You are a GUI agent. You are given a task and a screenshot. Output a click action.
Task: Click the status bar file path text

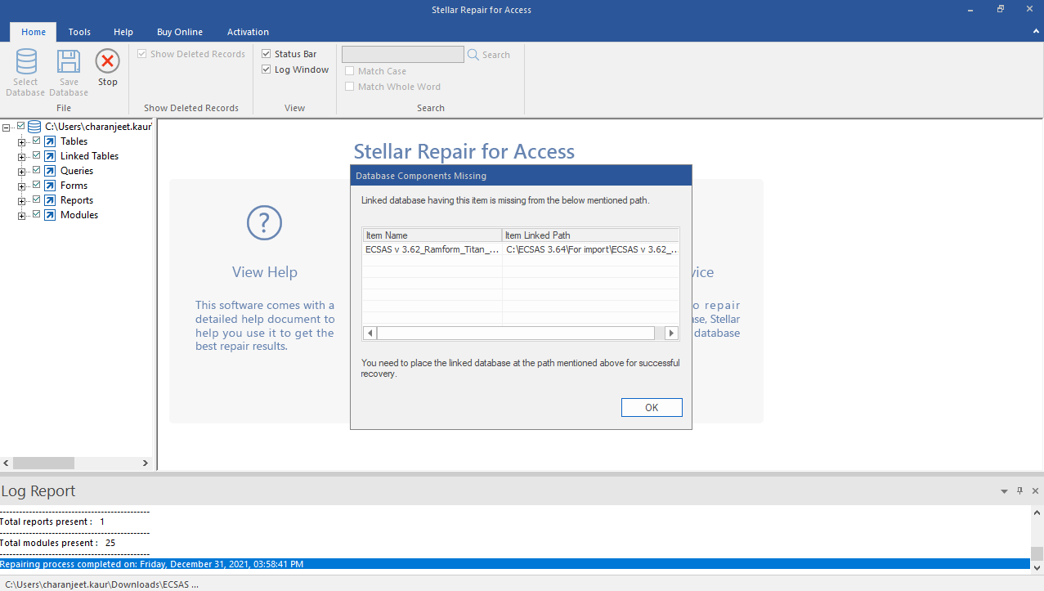(101, 584)
